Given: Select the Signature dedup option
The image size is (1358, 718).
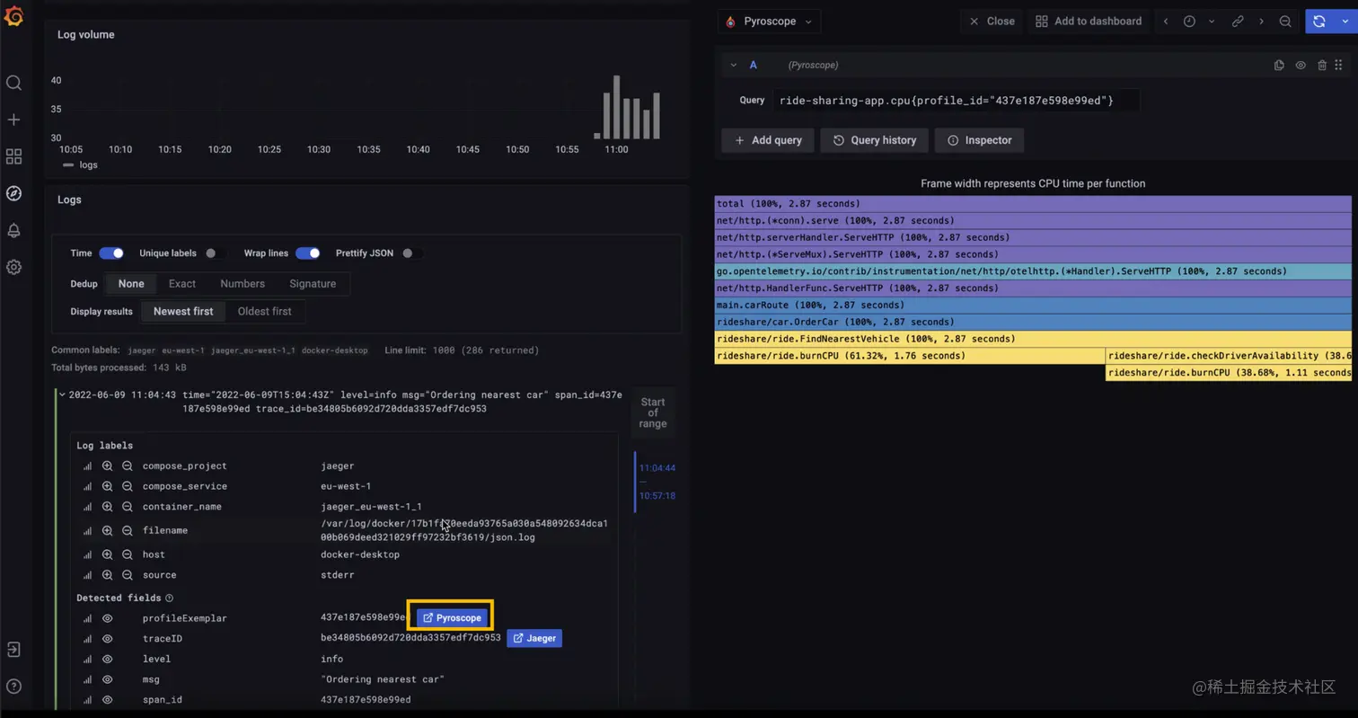Looking at the screenshot, I should tap(313, 284).
